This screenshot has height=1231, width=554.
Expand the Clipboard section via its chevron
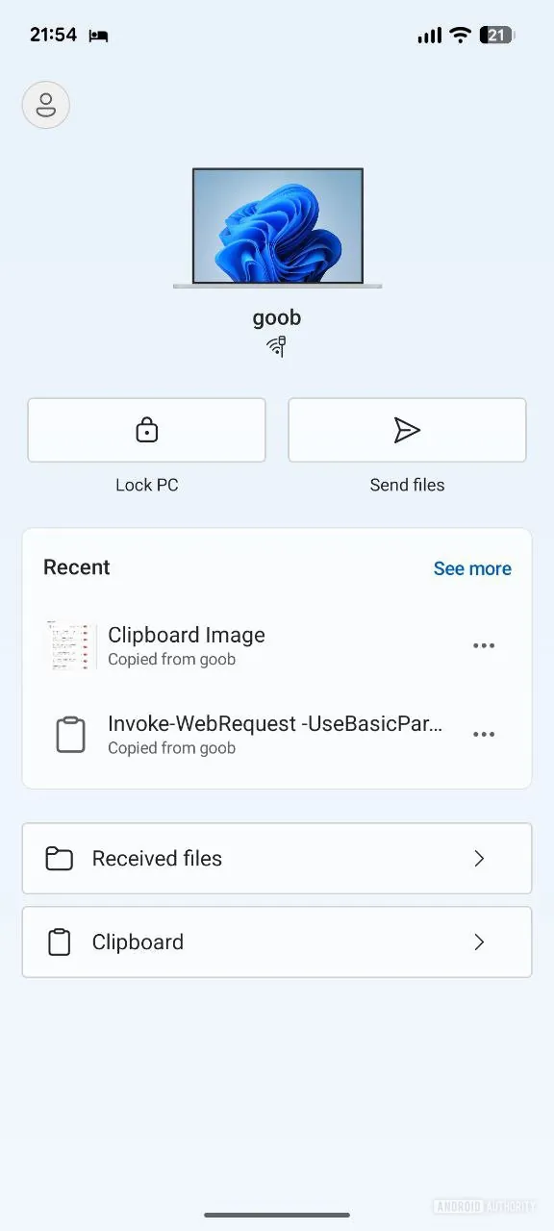click(479, 942)
